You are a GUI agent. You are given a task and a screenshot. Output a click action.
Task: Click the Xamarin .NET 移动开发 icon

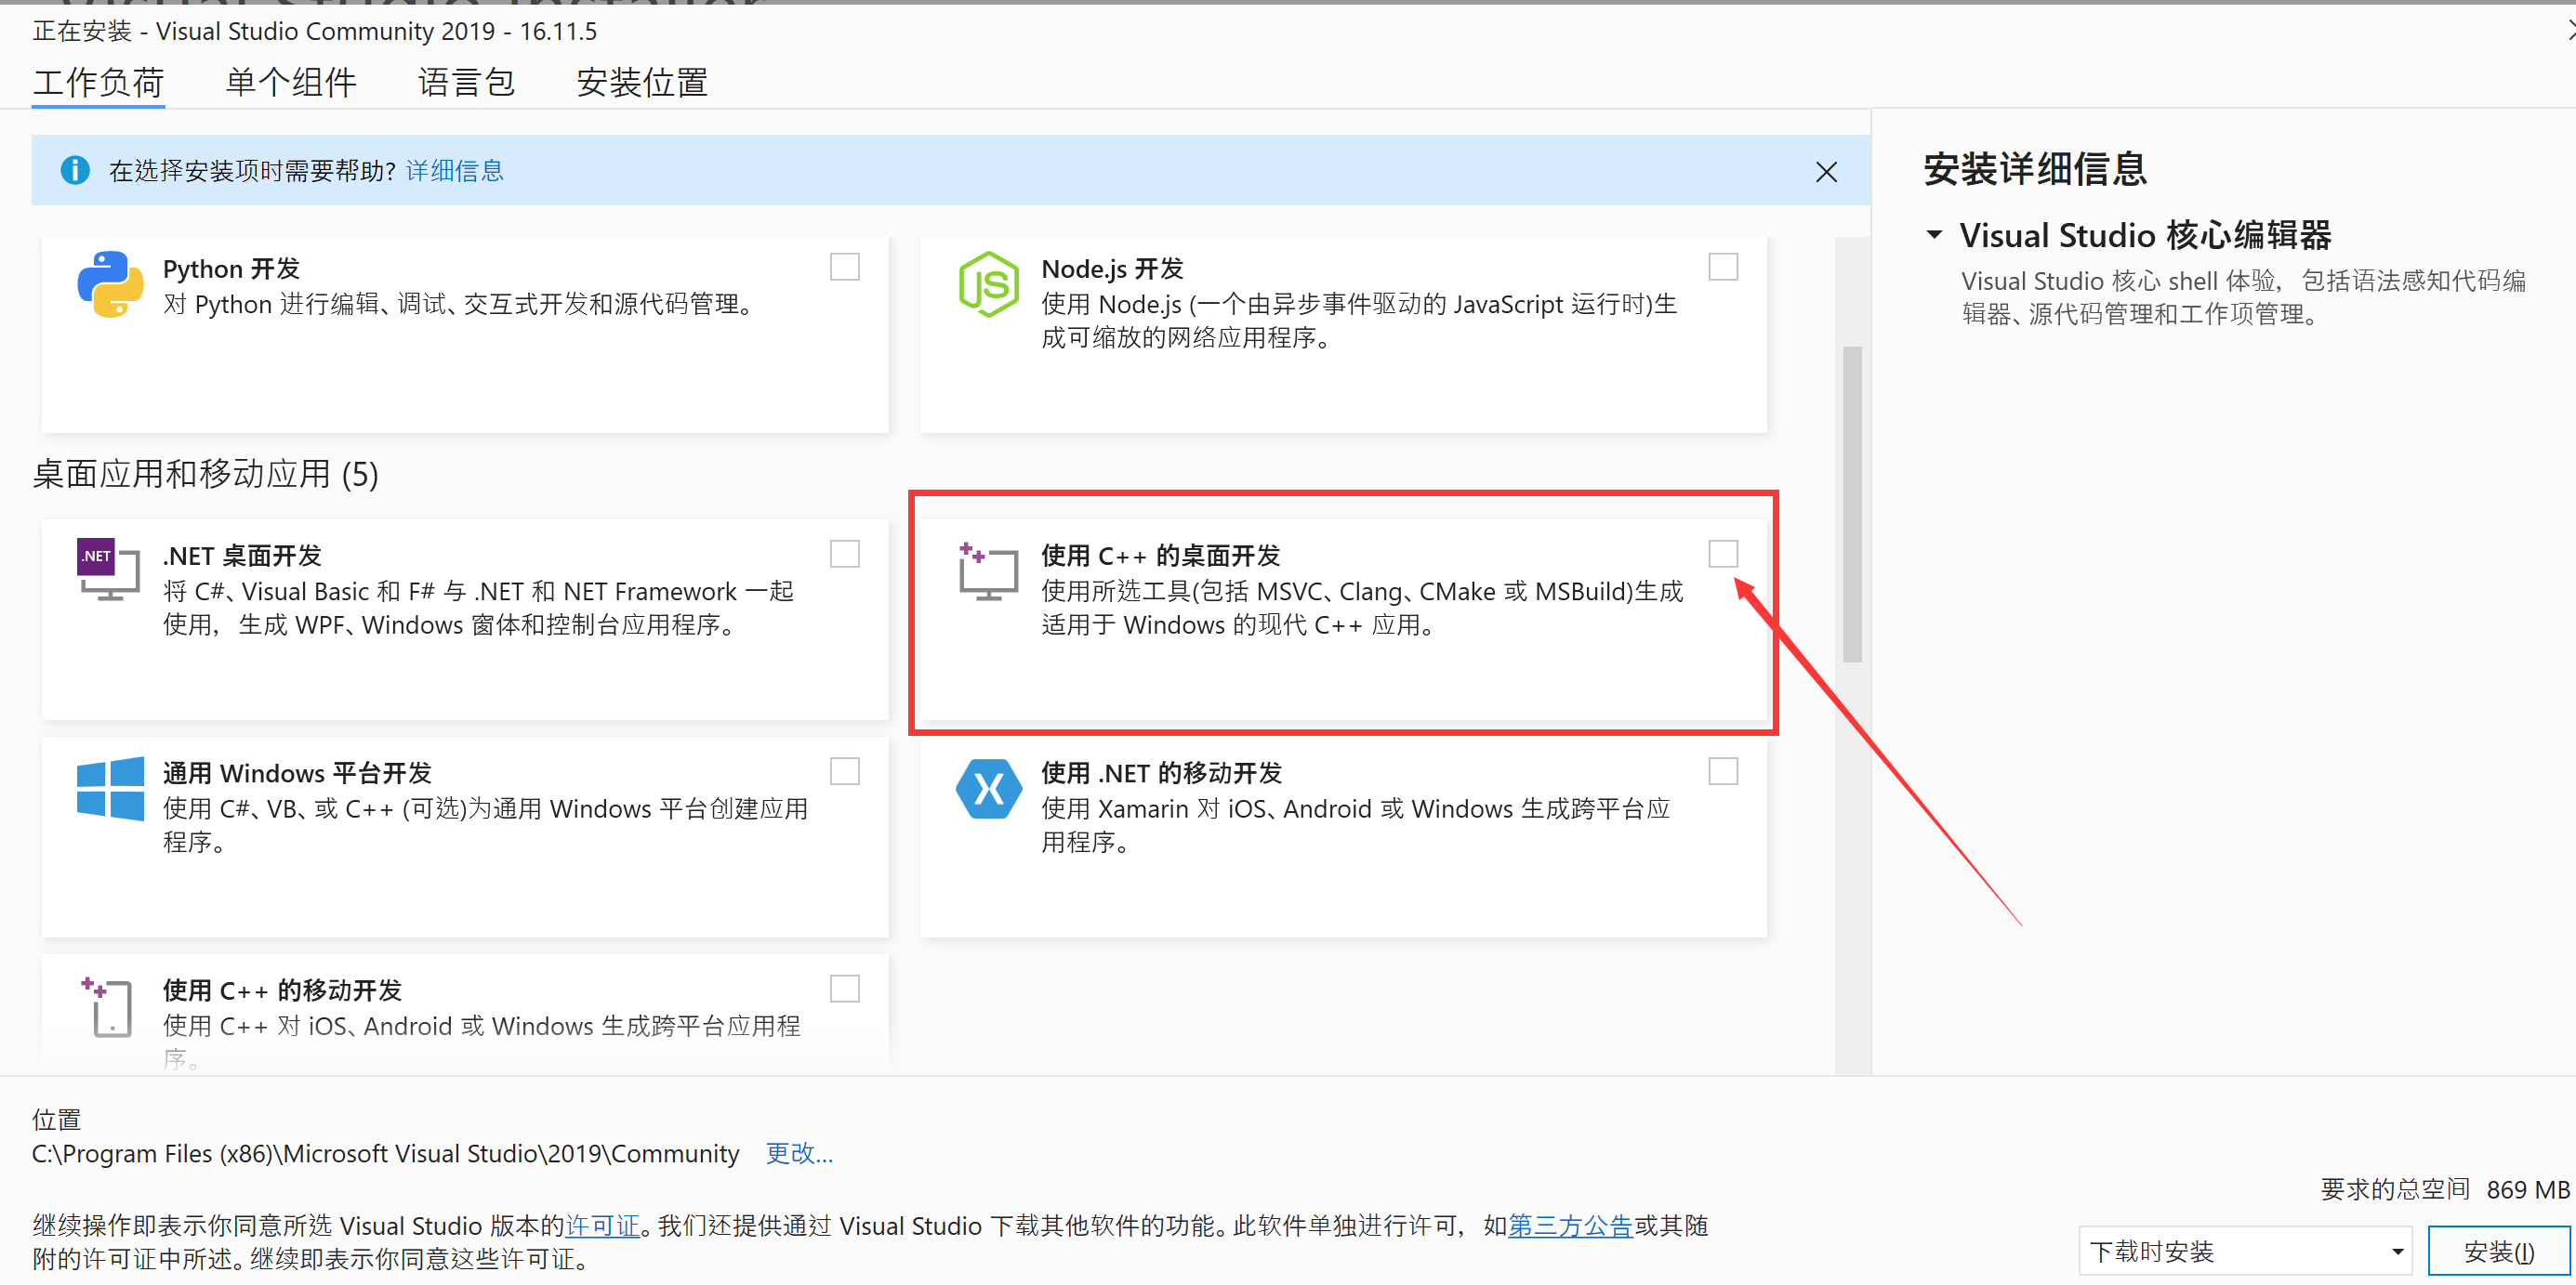click(988, 790)
